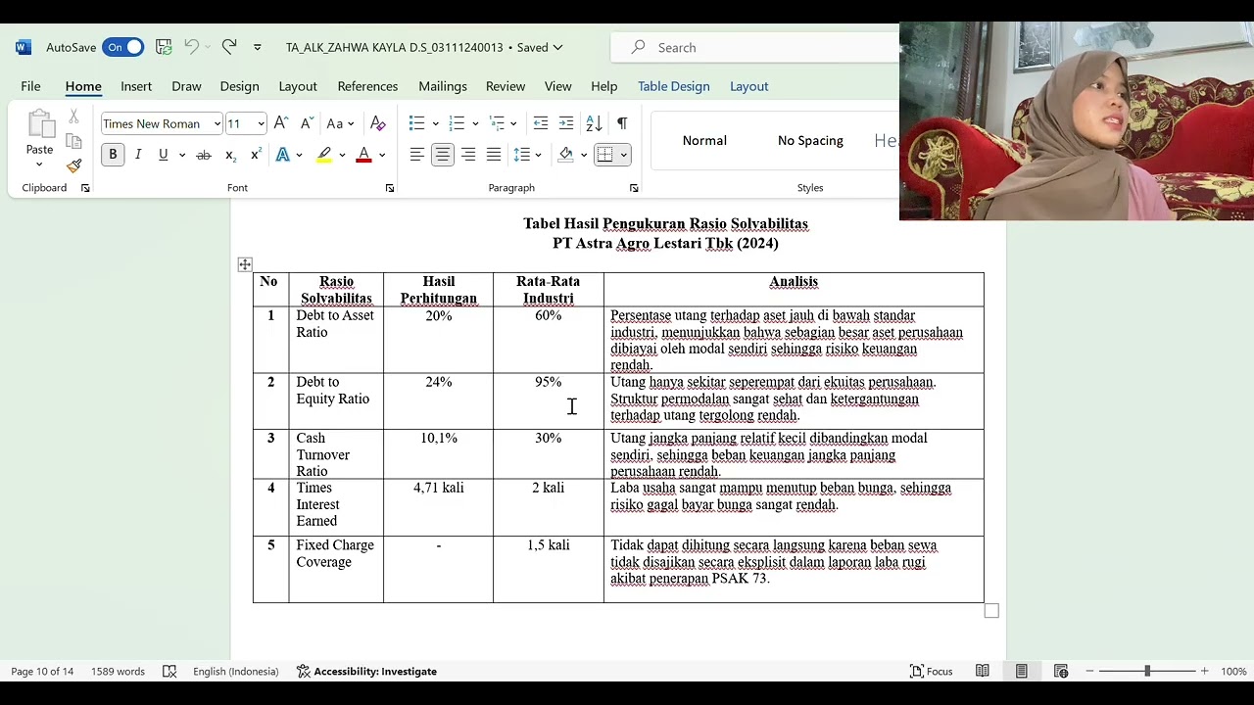The width and height of the screenshot is (1254, 705).
Task: Click Page 10 of 14 indicator
Action: click(42, 671)
